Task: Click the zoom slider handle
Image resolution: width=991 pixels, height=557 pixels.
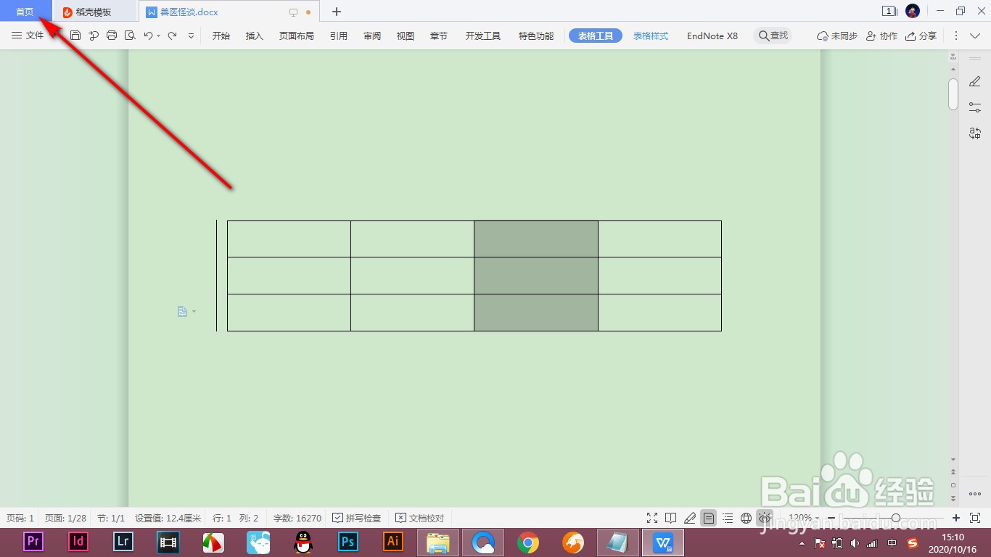Action: click(x=896, y=518)
